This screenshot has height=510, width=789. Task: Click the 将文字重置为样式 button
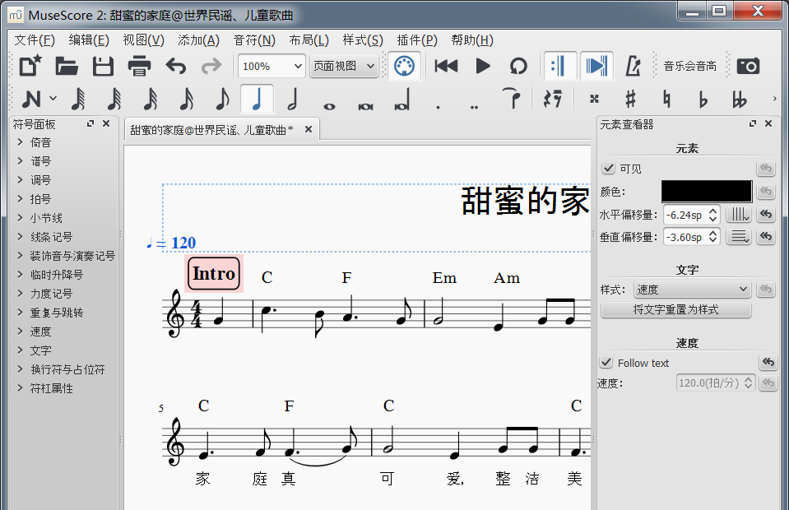(x=675, y=310)
